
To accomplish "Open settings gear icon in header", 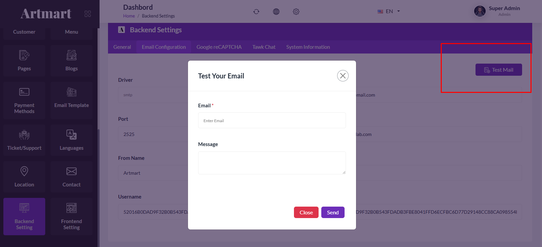I will coord(296,12).
